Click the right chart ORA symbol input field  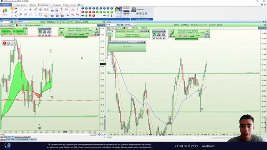(x=111, y=25)
